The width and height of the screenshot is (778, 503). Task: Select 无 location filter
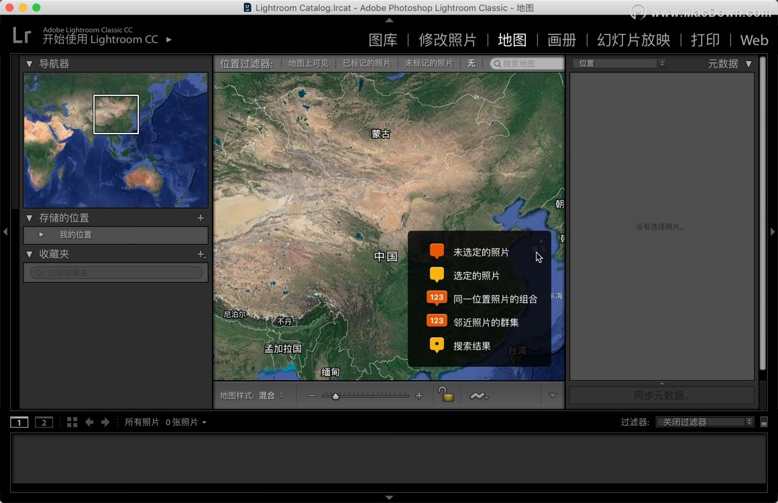[x=471, y=64]
